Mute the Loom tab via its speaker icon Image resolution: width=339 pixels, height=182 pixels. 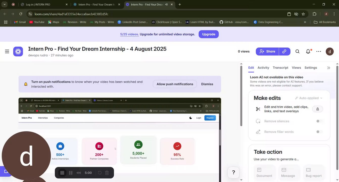tap(166, 5)
